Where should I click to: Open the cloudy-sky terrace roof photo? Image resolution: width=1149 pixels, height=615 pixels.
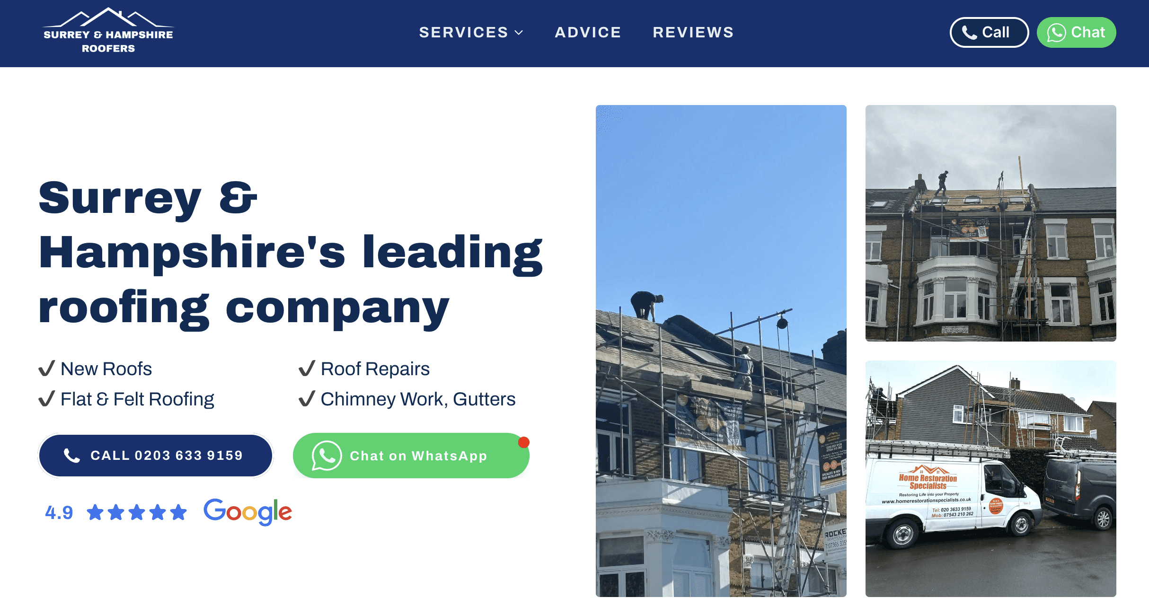click(990, 223)
